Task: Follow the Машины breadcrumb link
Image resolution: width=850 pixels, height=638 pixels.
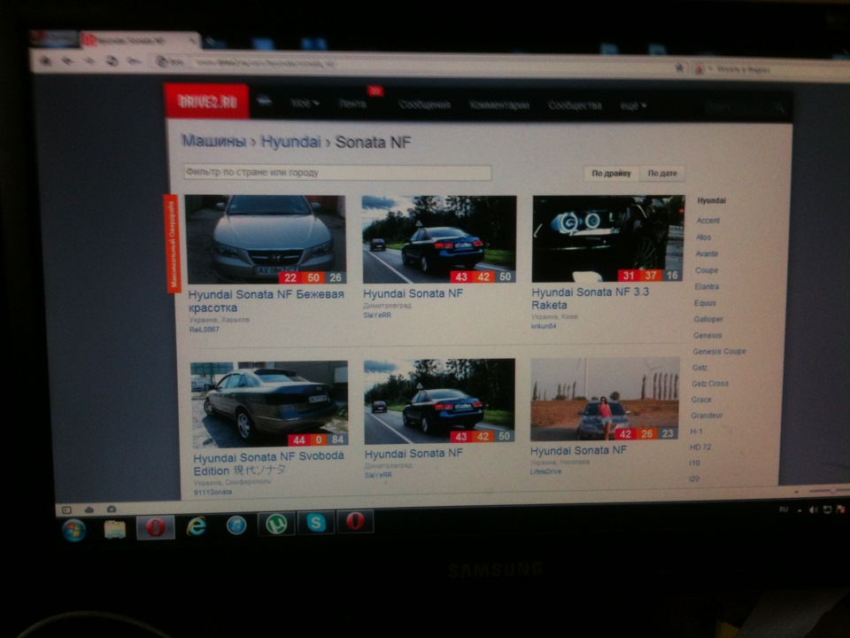Action: (213, 141)
